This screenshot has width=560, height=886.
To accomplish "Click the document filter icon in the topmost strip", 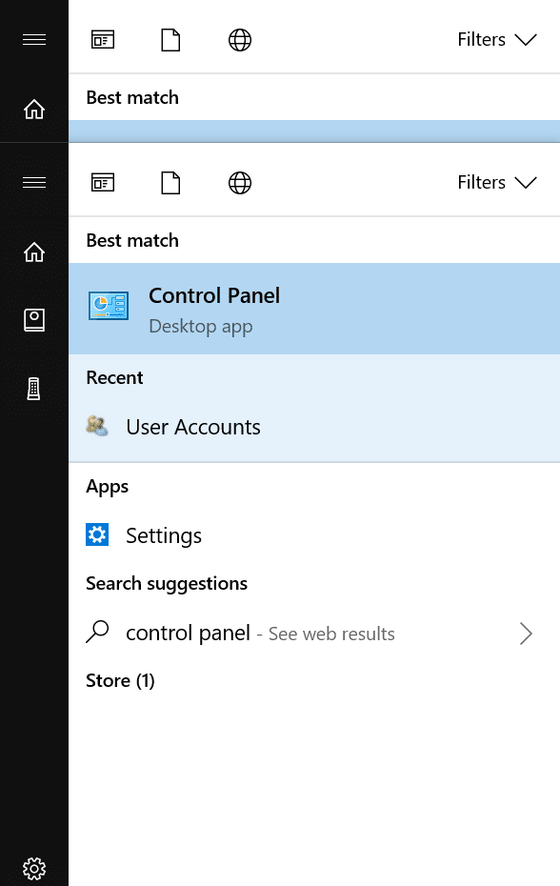I will (170, 40).
